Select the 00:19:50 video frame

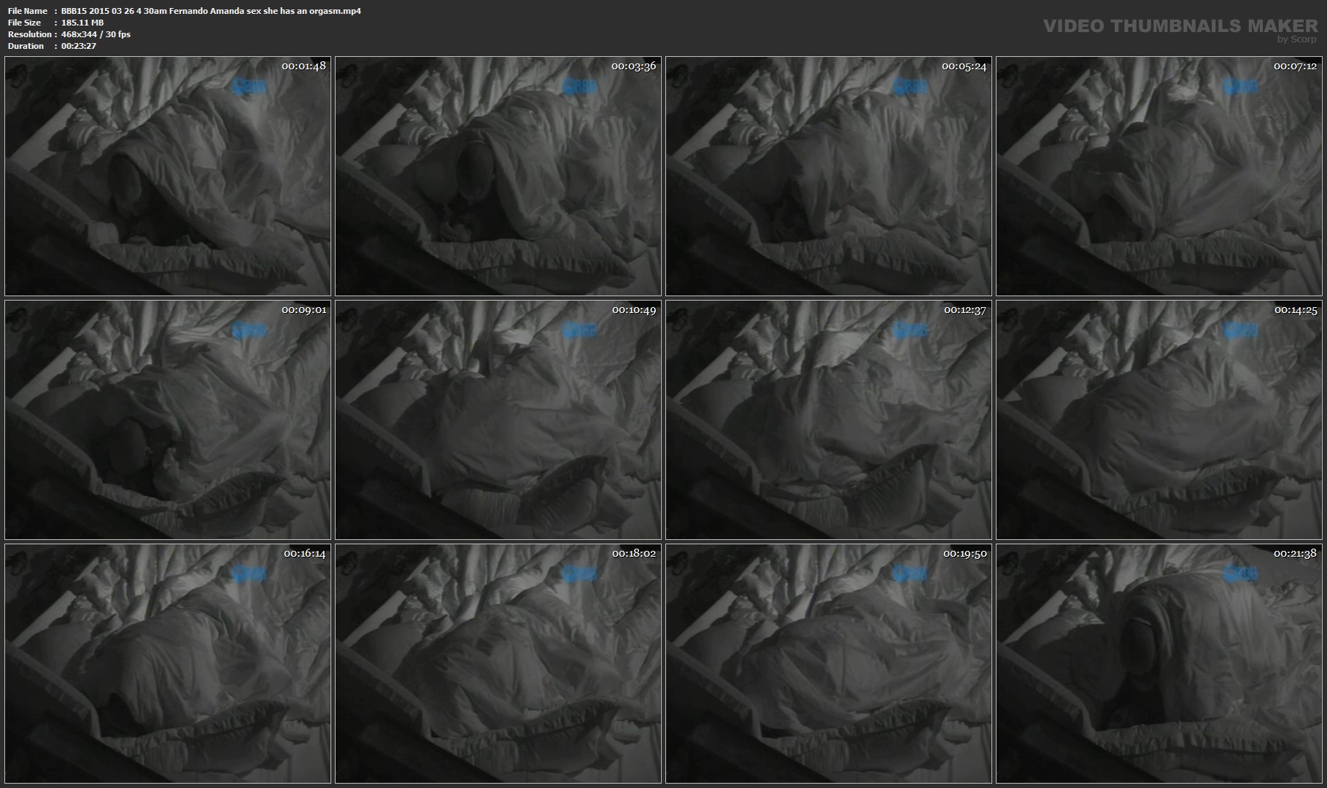point(829,663)
